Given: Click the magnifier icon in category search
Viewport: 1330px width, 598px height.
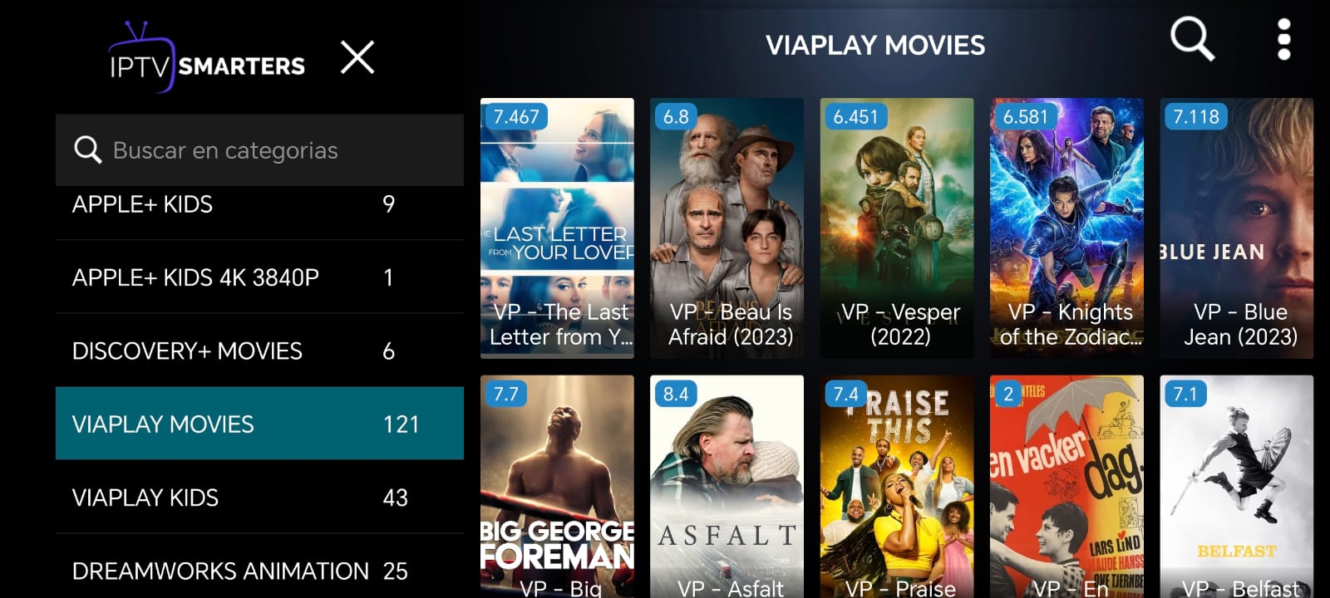Looking at the screenshot, I should [x=87, y=150].
